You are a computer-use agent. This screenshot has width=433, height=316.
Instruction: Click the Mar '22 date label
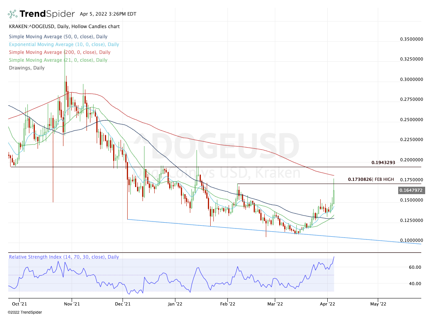pyautogui.click(x=275, y=304)
